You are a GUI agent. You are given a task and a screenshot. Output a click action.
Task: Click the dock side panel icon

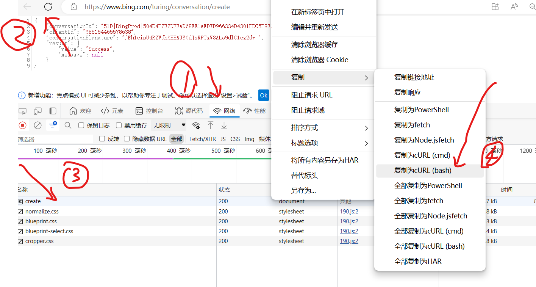pyautogui.click(x=53, y=111)
